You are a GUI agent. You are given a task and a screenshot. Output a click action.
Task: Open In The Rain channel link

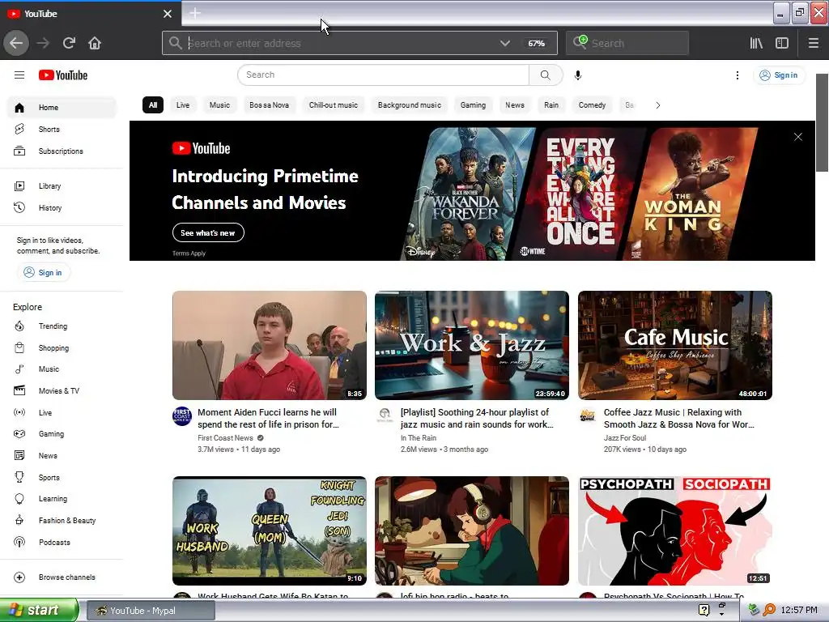coord(419,438)
